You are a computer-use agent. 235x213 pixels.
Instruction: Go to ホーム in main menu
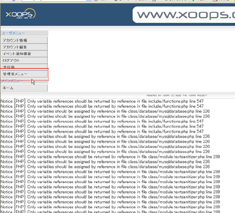tap(24, 88)
